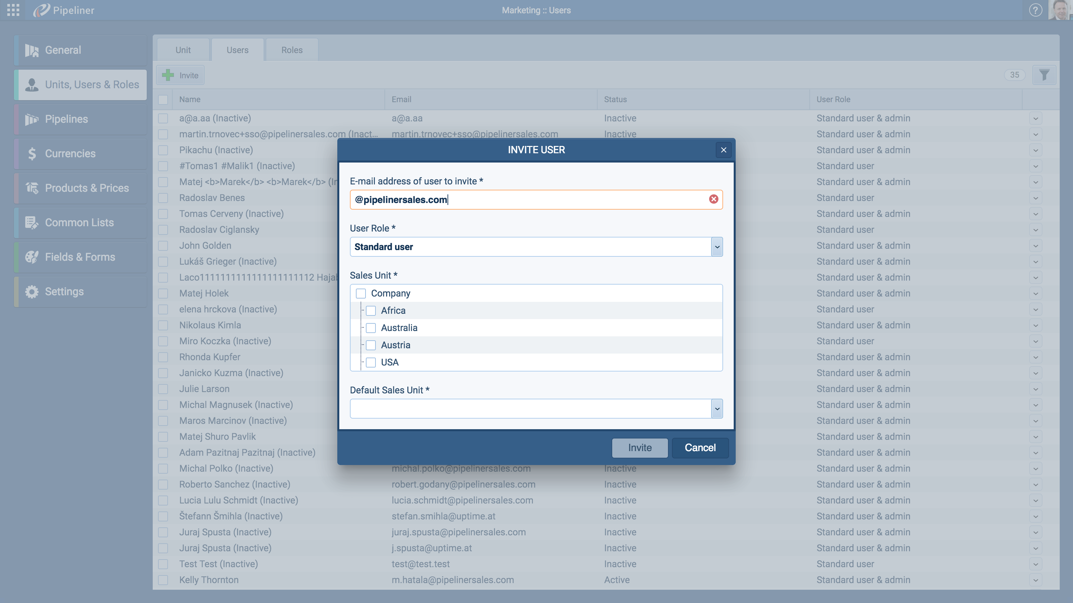
Task: Open the Default Sales Unit dropdown
Action: click(x=717, y=409)
